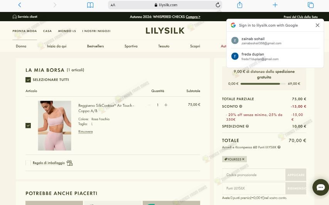
Task: Click the LILYSILK logo
Action: click(x=165, y=31)
